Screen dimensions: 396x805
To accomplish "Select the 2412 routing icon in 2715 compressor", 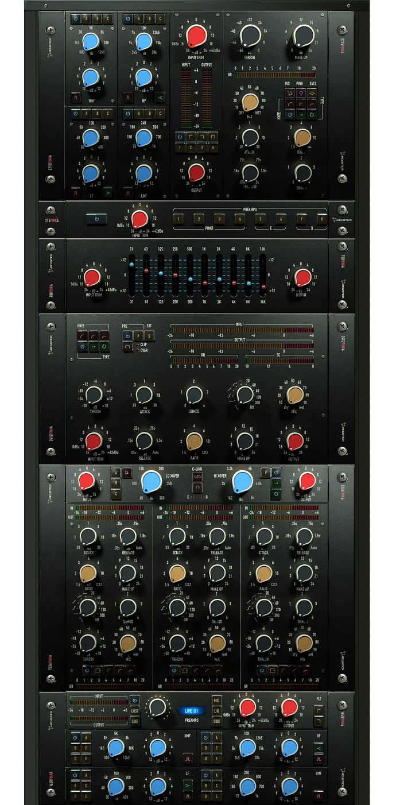I will [x=310, y=92].
